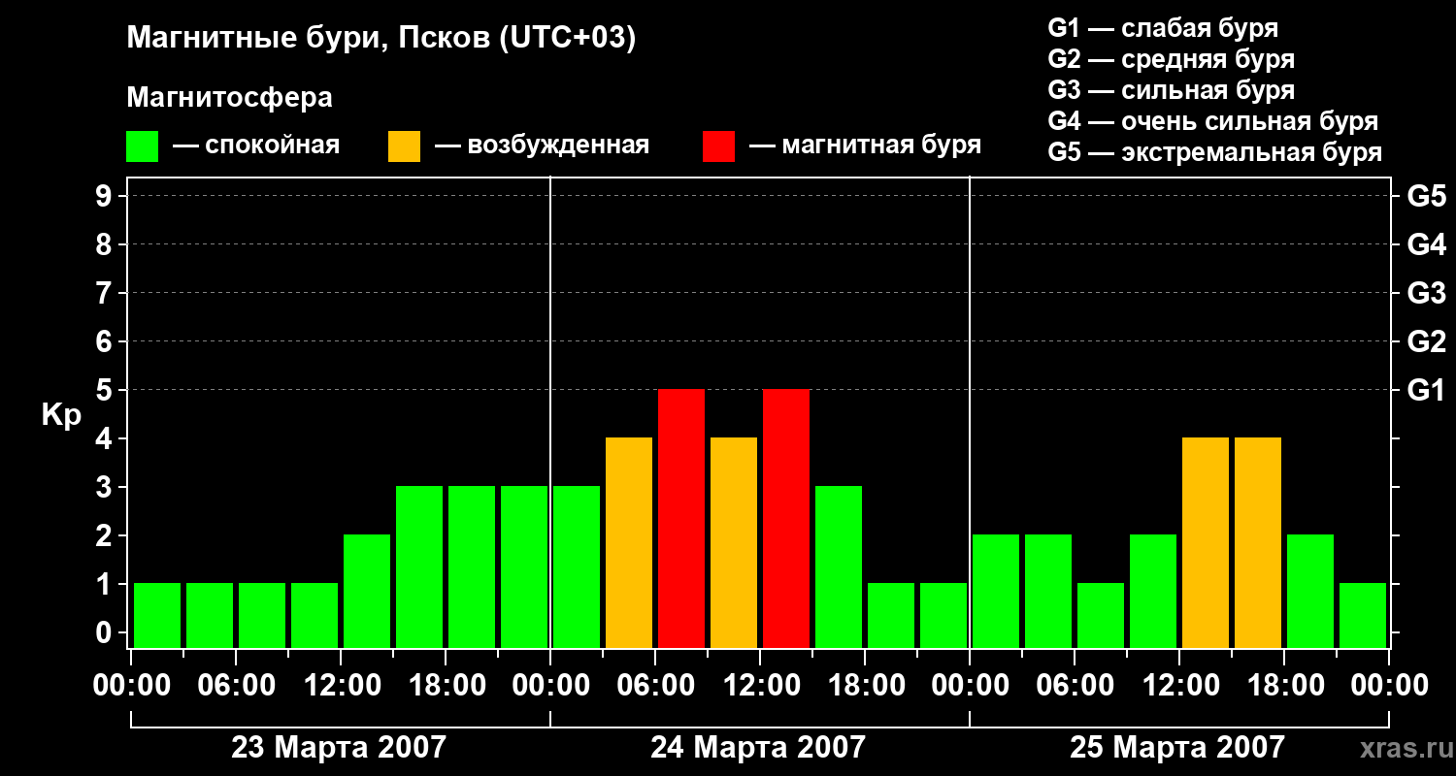Click the green Kp 2 bar for 00:00–03:00 on 25 Марта
The image size is (1456, 776).
(x=996, y=591)
